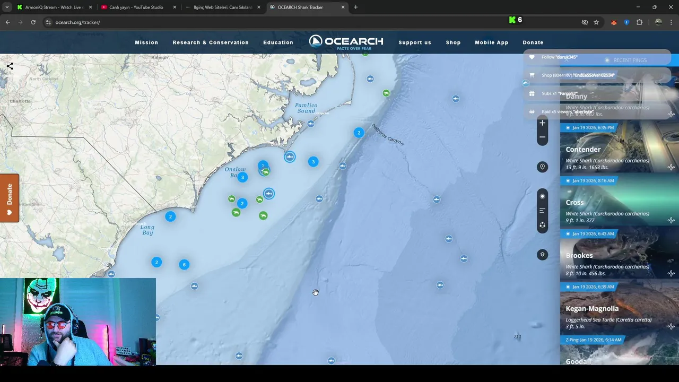Bookmark this page with the star
This screenshot has height=382, width=679.
click(x=596, y=22)
